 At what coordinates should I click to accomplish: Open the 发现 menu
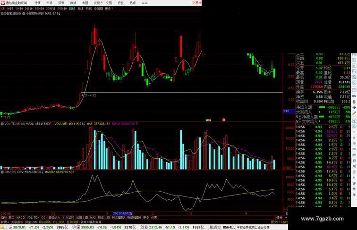pyautogui.click(x=97, y=3)
